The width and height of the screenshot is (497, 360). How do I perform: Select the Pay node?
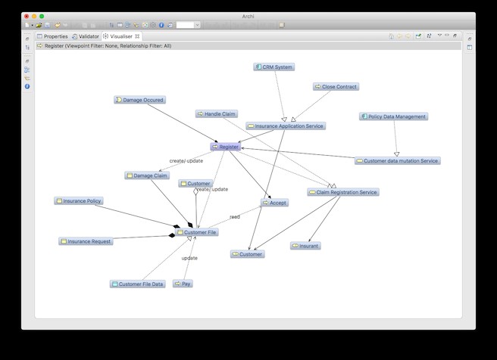tap(183, 284)
